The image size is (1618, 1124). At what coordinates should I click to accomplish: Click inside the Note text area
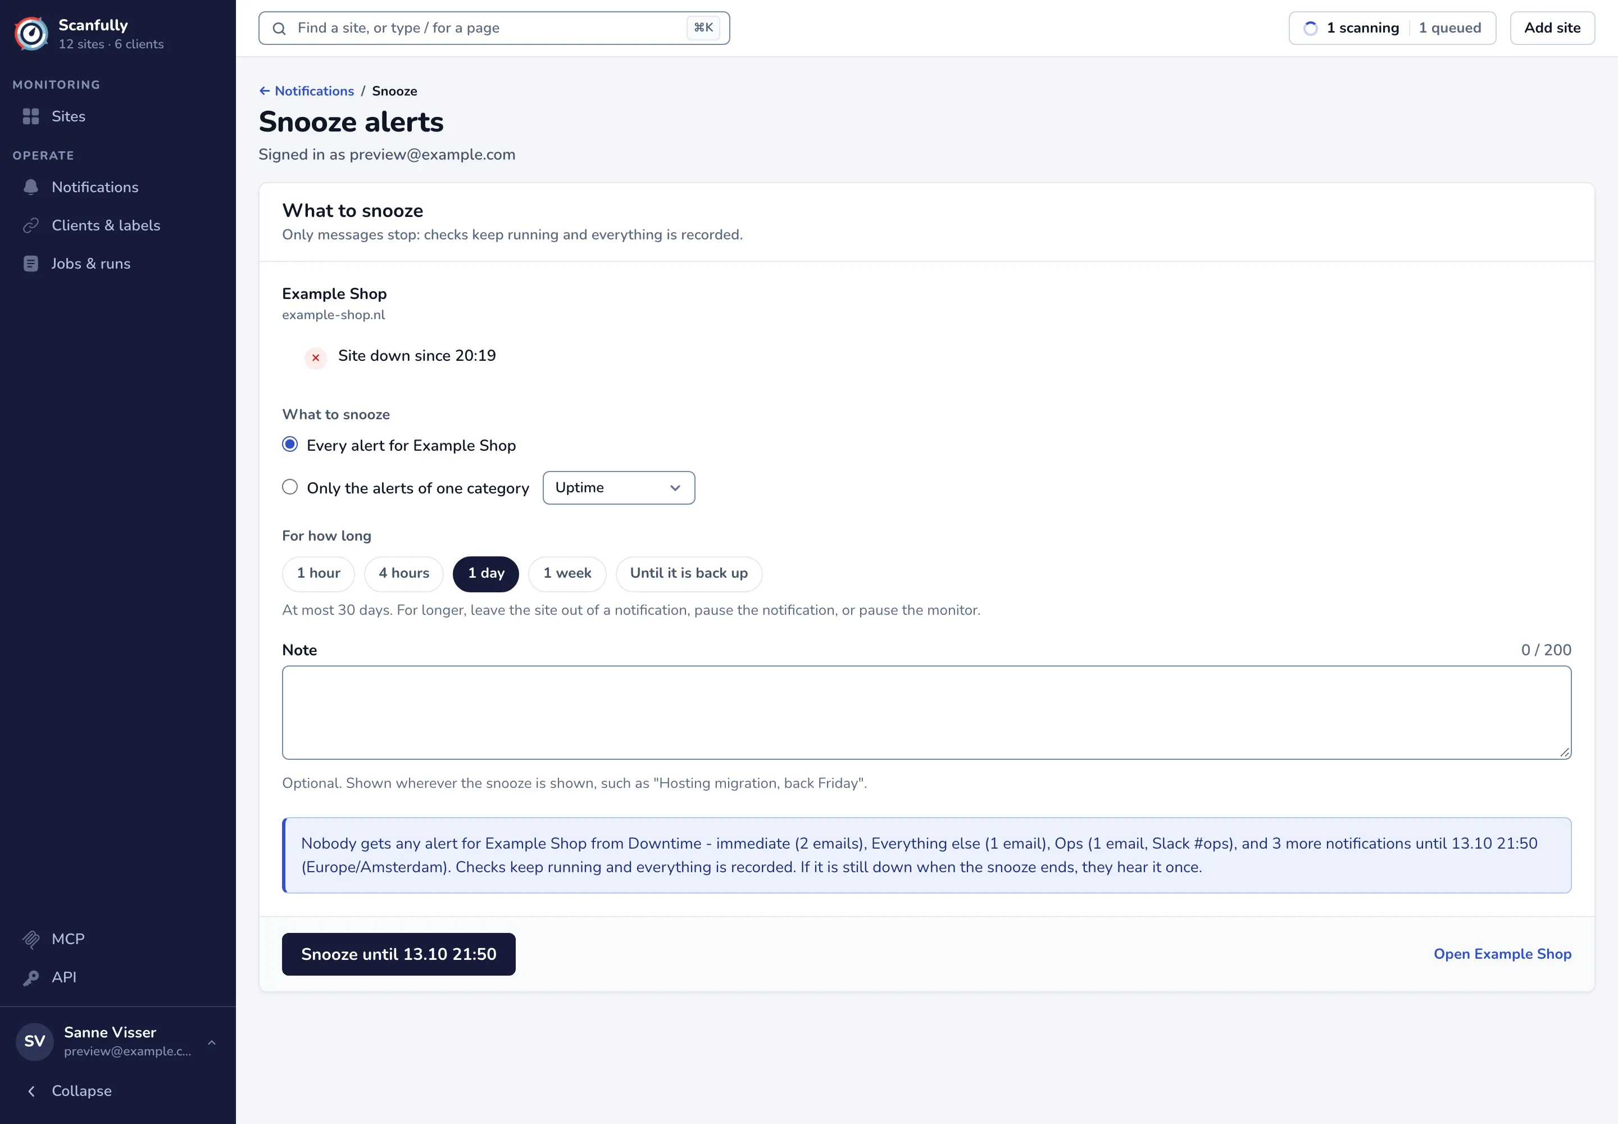pos(926,712)
